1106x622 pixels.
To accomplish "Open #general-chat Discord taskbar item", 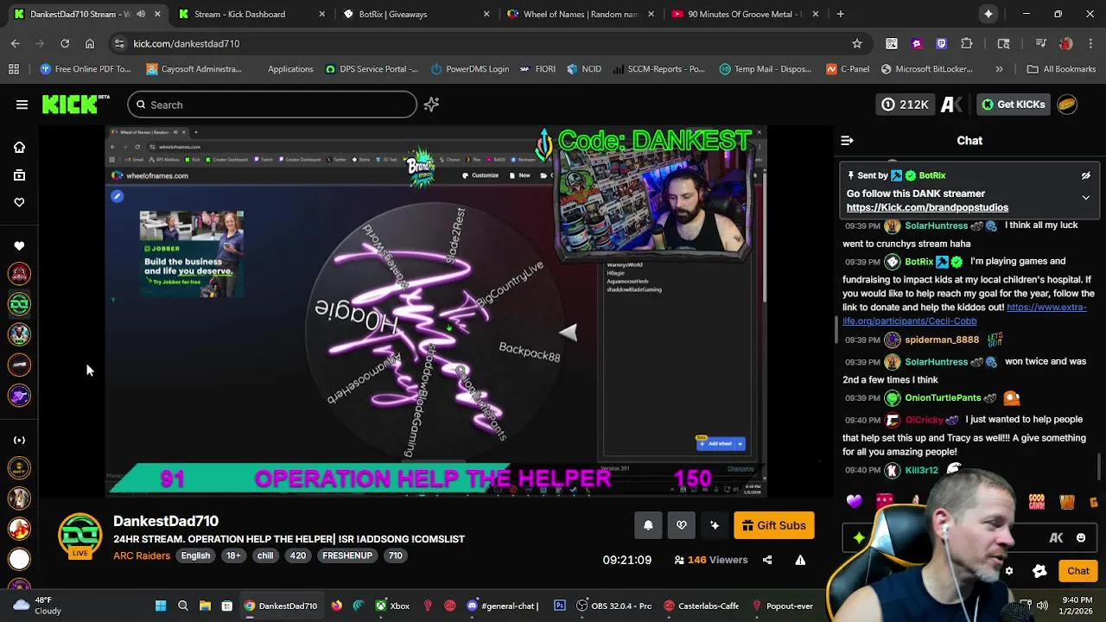I will [501, 606].
